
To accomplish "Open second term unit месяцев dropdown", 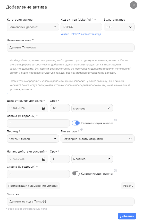I will click(x=92, y=159).
